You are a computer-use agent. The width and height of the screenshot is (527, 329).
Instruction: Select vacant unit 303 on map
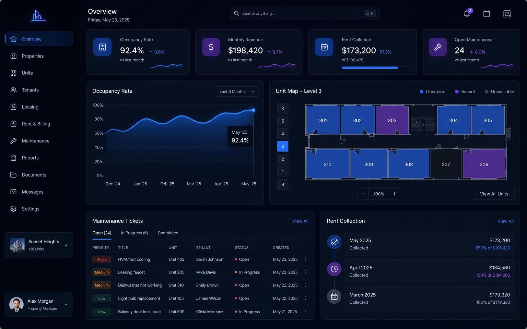[393, 120]
